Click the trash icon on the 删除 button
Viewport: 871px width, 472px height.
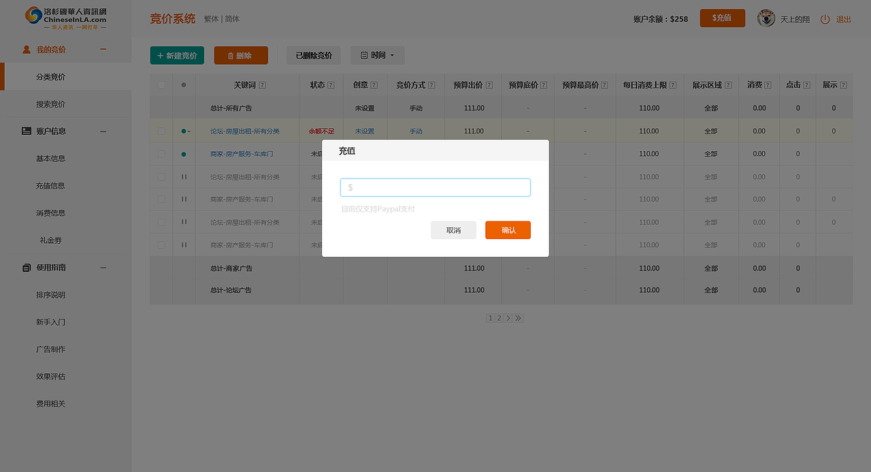coord(231,55)
